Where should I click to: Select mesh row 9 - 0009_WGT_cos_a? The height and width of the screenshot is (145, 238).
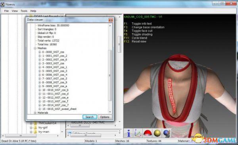(x=55, y=86)
